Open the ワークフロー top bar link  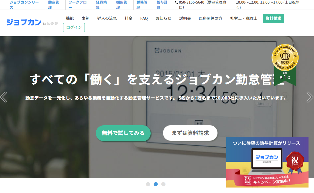(x=77, y=5)
